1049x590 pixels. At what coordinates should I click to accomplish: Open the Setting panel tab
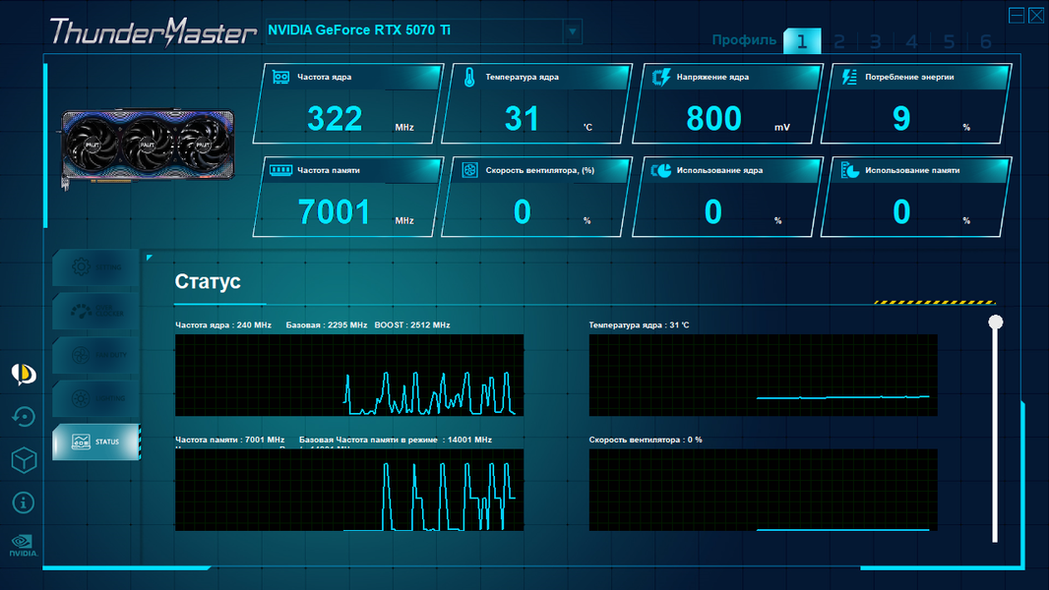click(x=95, y=267)
